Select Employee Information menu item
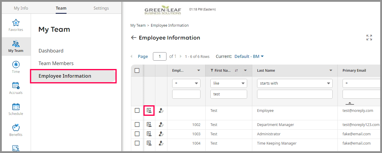 click(73, 76)
